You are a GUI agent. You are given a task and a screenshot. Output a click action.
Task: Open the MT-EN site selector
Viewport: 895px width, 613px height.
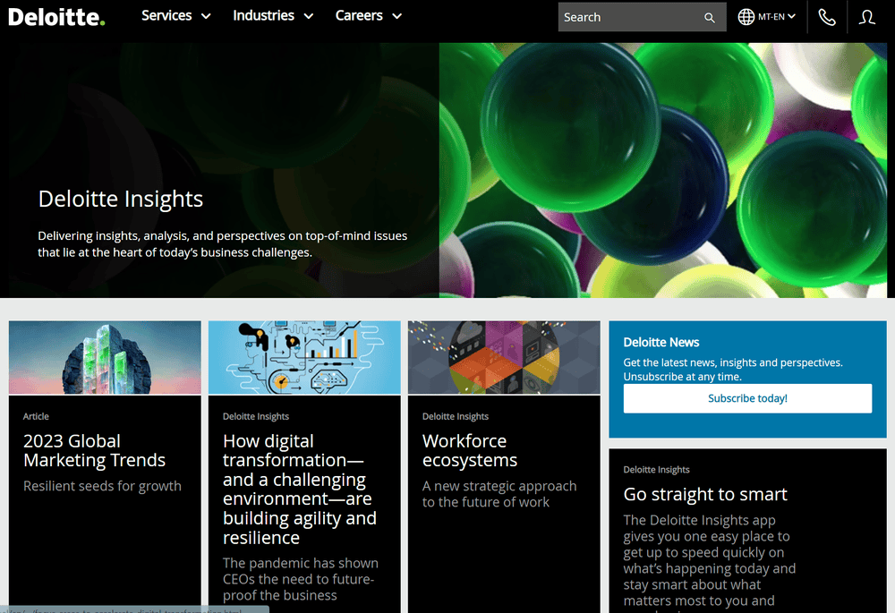coord(776,17)
